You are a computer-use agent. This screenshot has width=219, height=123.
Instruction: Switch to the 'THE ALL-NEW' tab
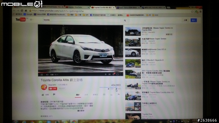coord(153,8)
